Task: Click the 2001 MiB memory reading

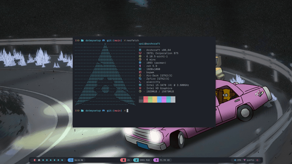Action: pos(145,160)
